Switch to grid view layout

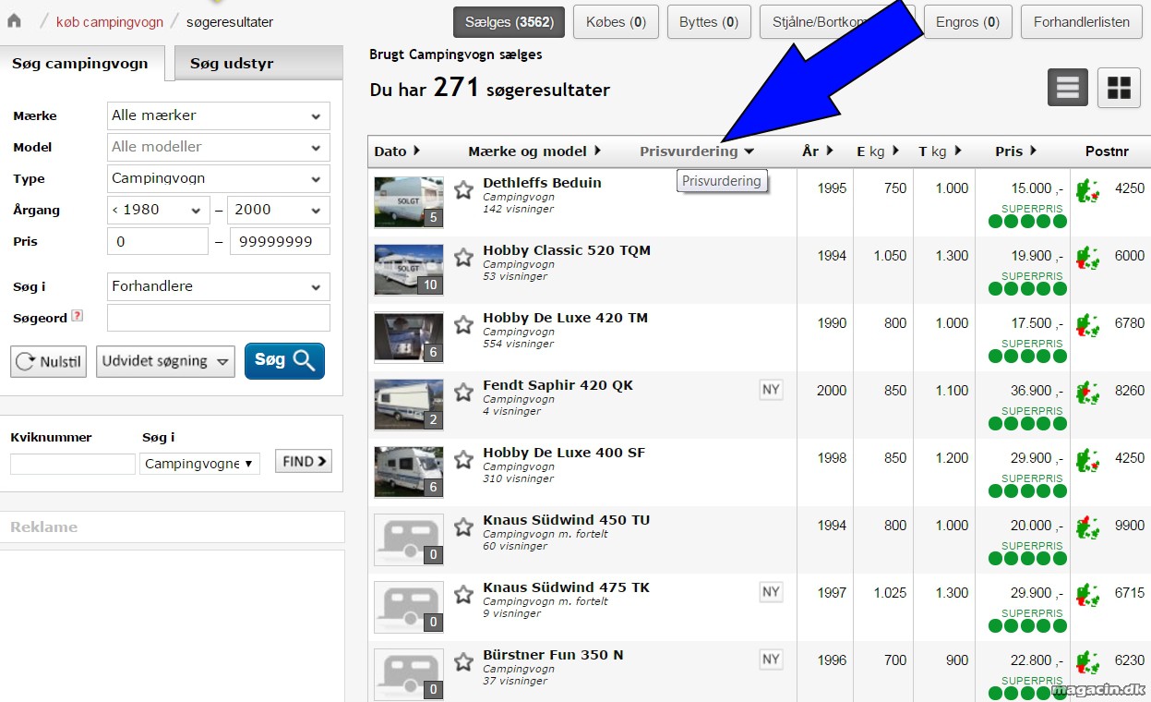click(1119, 88)
